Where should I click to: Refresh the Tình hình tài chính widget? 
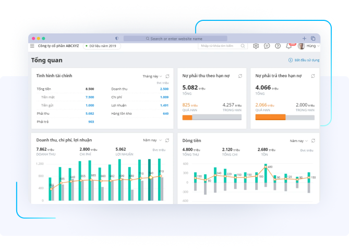point(167,76)
